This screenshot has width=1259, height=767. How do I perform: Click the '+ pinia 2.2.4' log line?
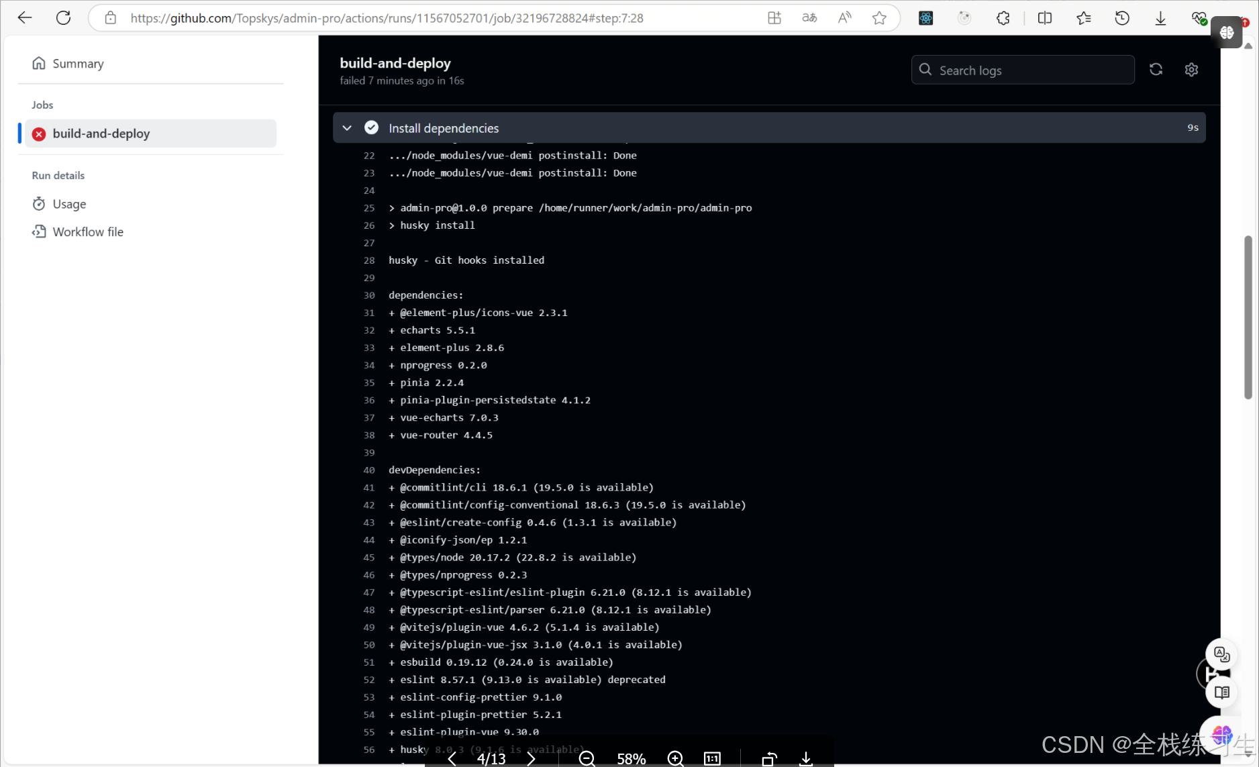click(x=426, y=382)
